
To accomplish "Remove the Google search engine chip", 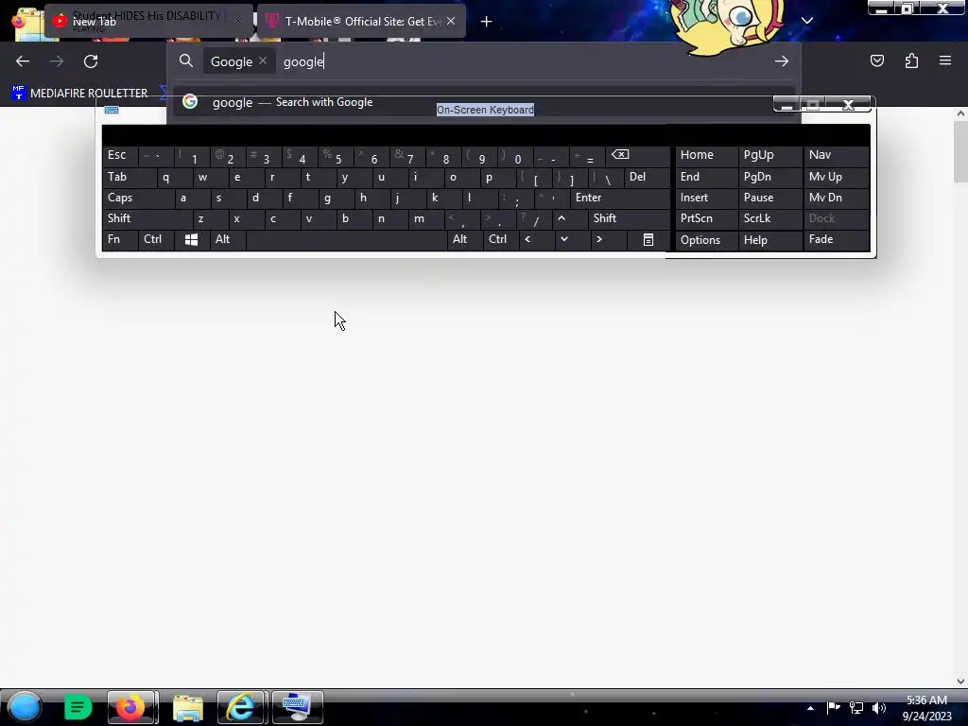I will (263, 61).
